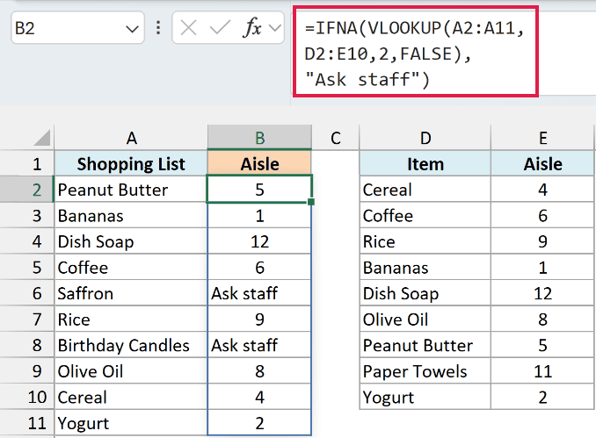
Task: Expand the Name Box dropdown arrow
Action: pos(132,29)
